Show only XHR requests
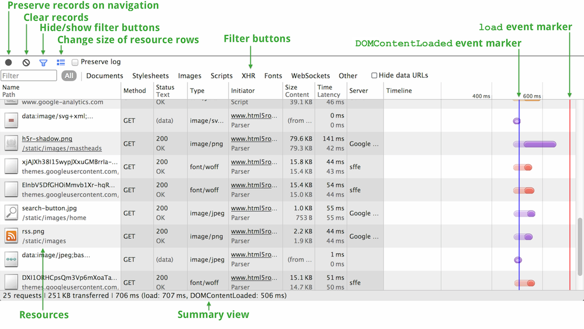This screenshot has height=329, width=584. [248, 76]
